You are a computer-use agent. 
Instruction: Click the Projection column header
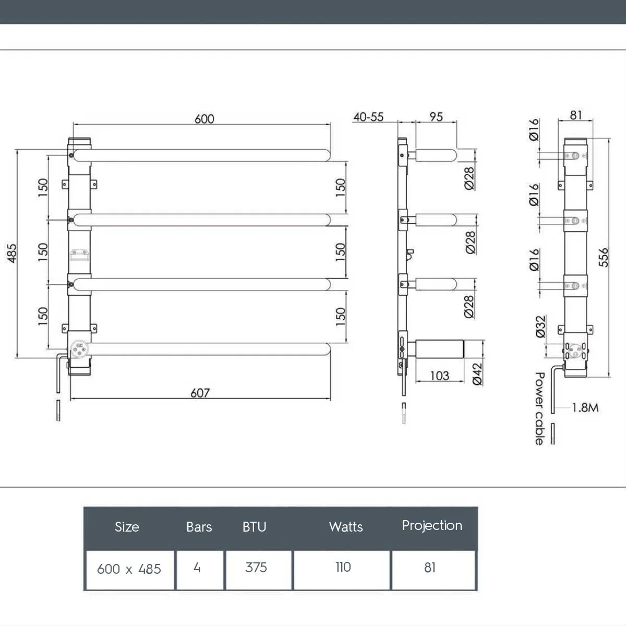pyautogui.click(x=432, y=526)
